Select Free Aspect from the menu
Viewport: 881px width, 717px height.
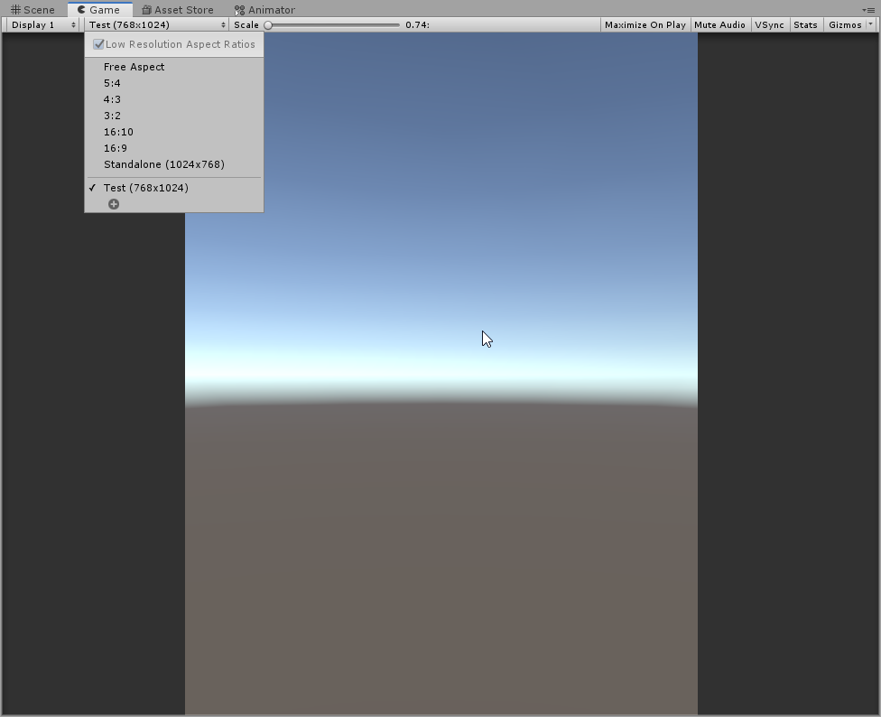click(134, 66)
